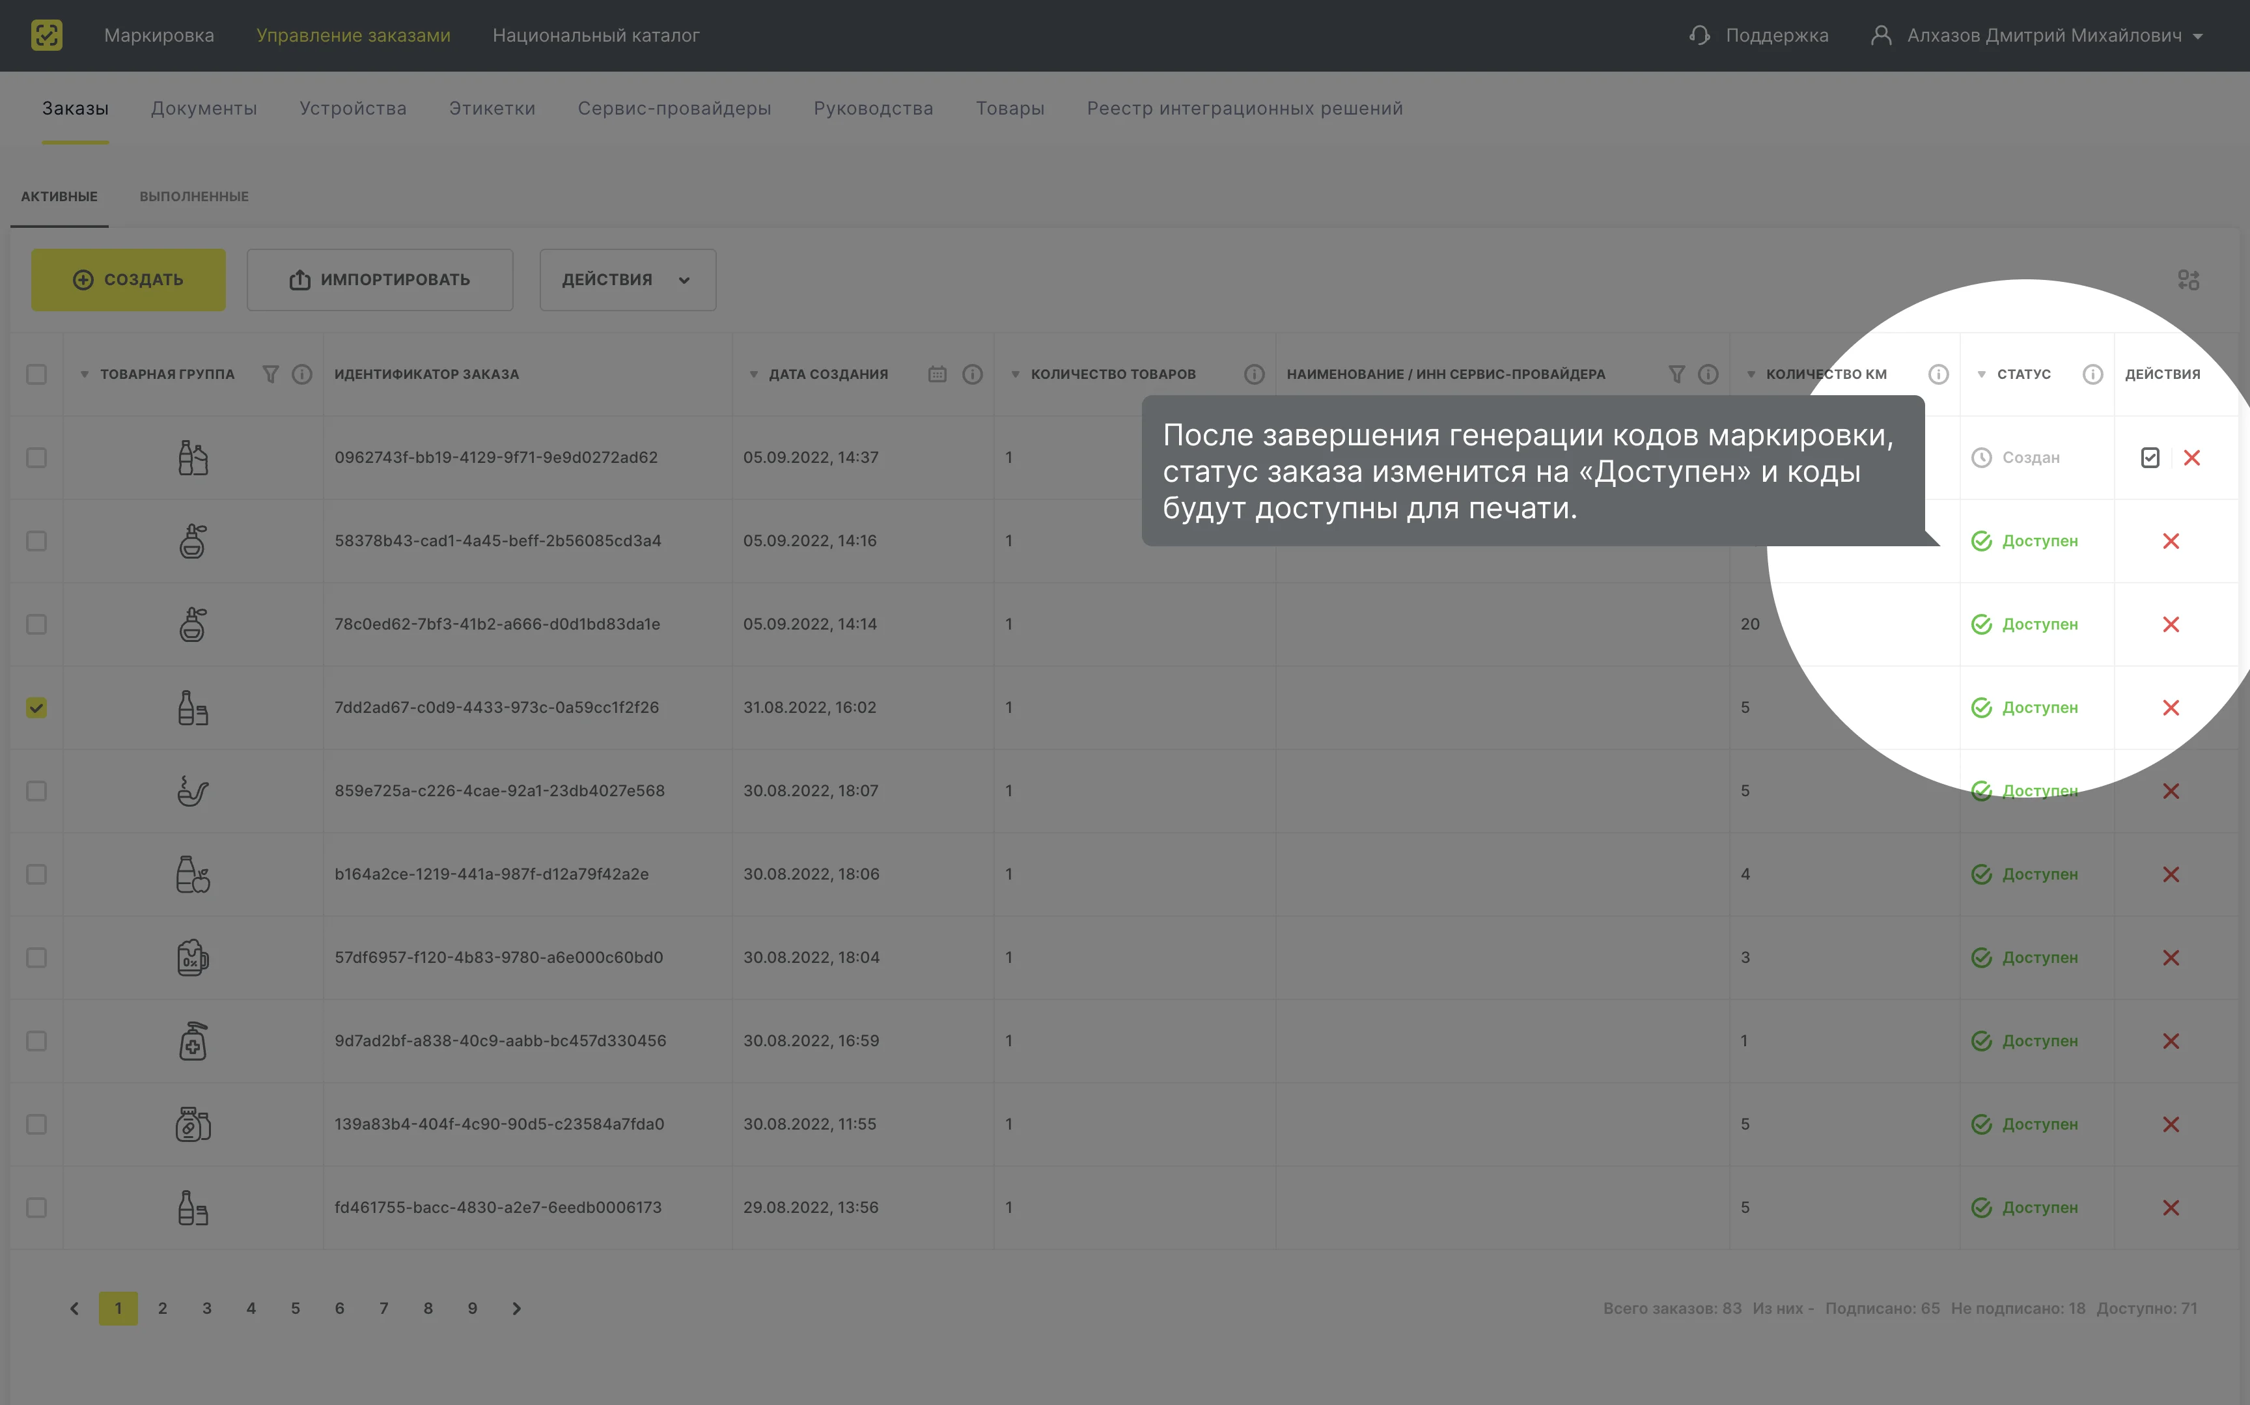Filter by Товарная группа funnel icon
Screen dimensions: 2250x1405
click(270, 374)
